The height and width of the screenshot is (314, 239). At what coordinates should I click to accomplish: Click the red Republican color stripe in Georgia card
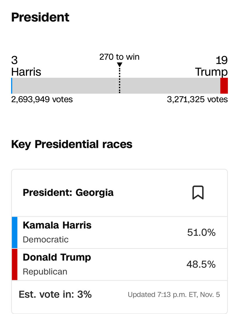pyautogui.click(x=15, y=265)
